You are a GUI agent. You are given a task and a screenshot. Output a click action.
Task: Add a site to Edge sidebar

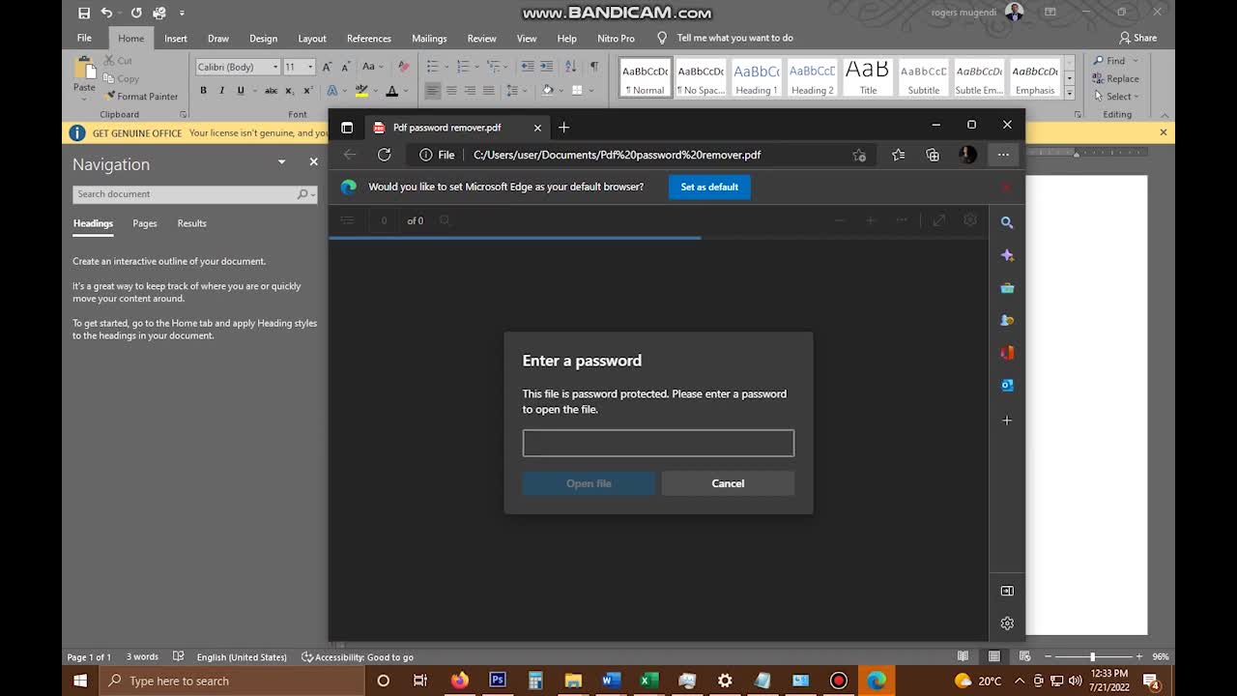point(1007,420)
